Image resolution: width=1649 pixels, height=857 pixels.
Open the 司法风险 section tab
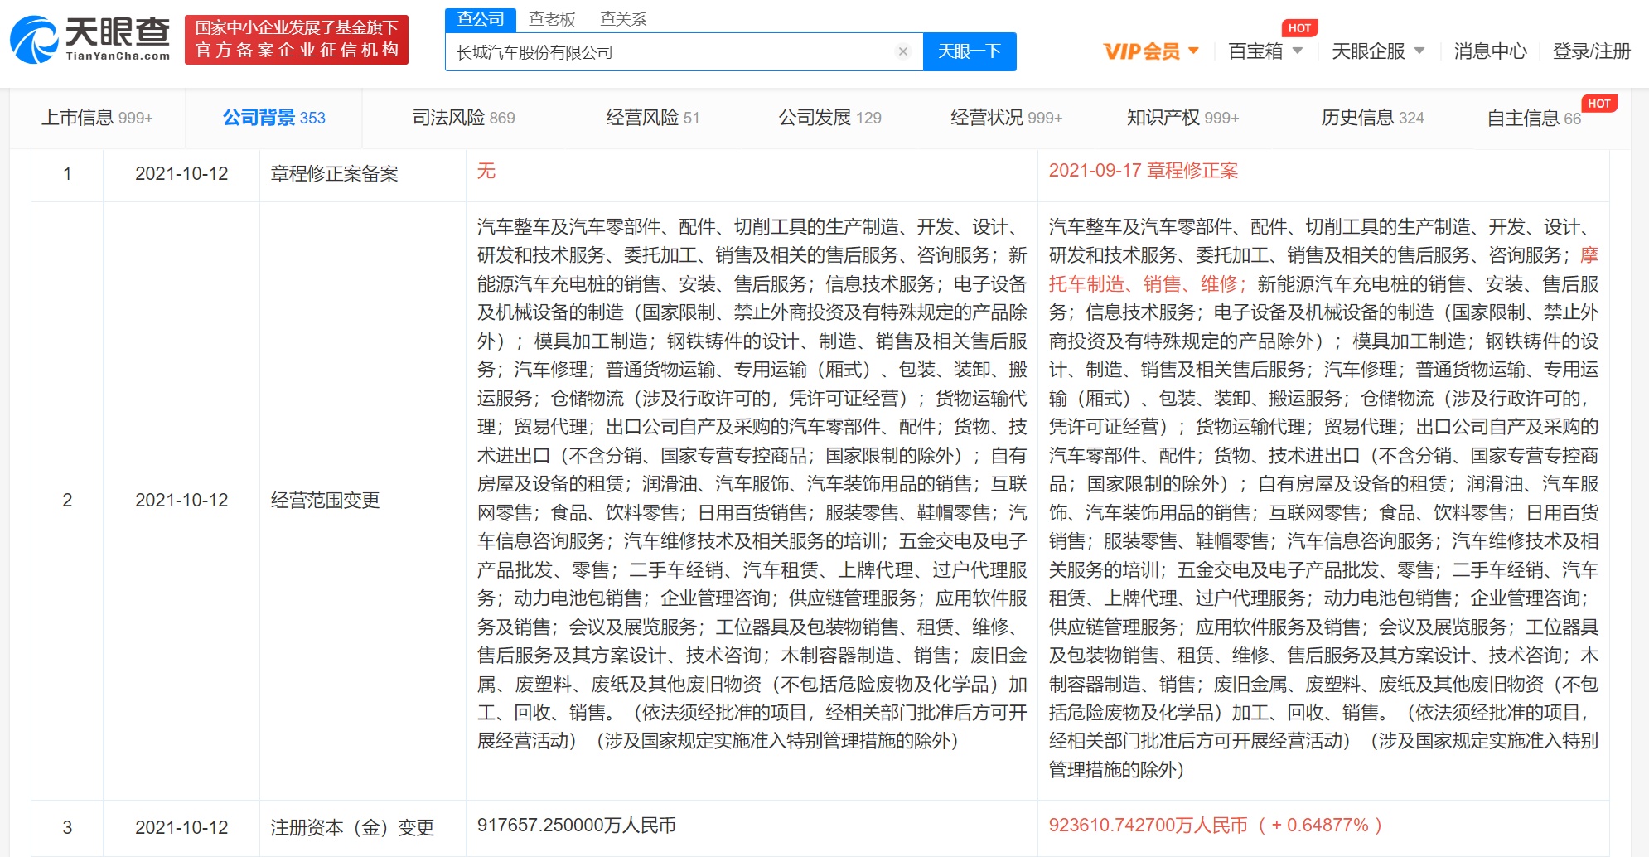pyautogui.click(x=463, y=118)
